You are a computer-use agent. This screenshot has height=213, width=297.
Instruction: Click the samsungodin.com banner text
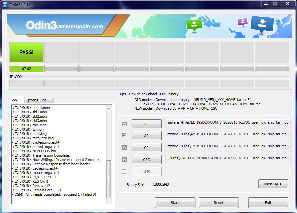(79, 26)
